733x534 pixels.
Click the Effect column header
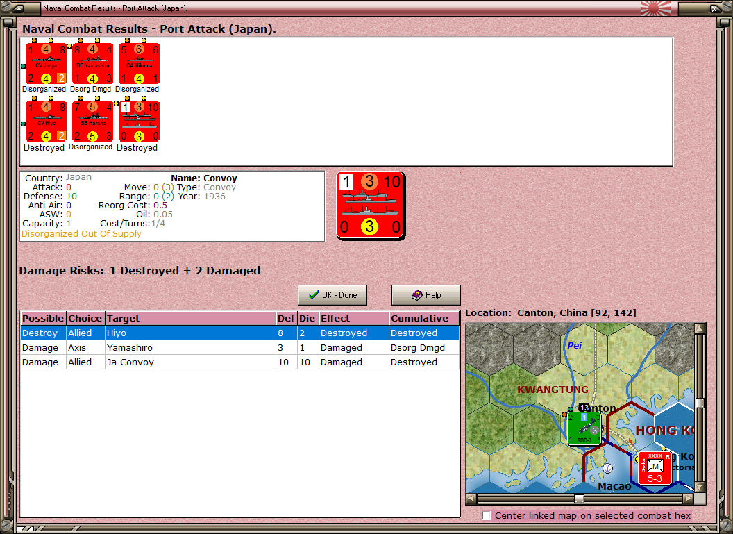[x=353, y=319]
